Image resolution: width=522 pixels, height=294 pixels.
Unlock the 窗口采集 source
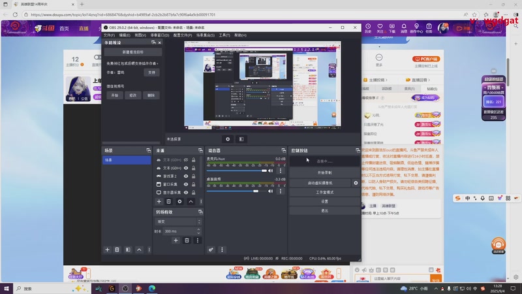point(193,184)
